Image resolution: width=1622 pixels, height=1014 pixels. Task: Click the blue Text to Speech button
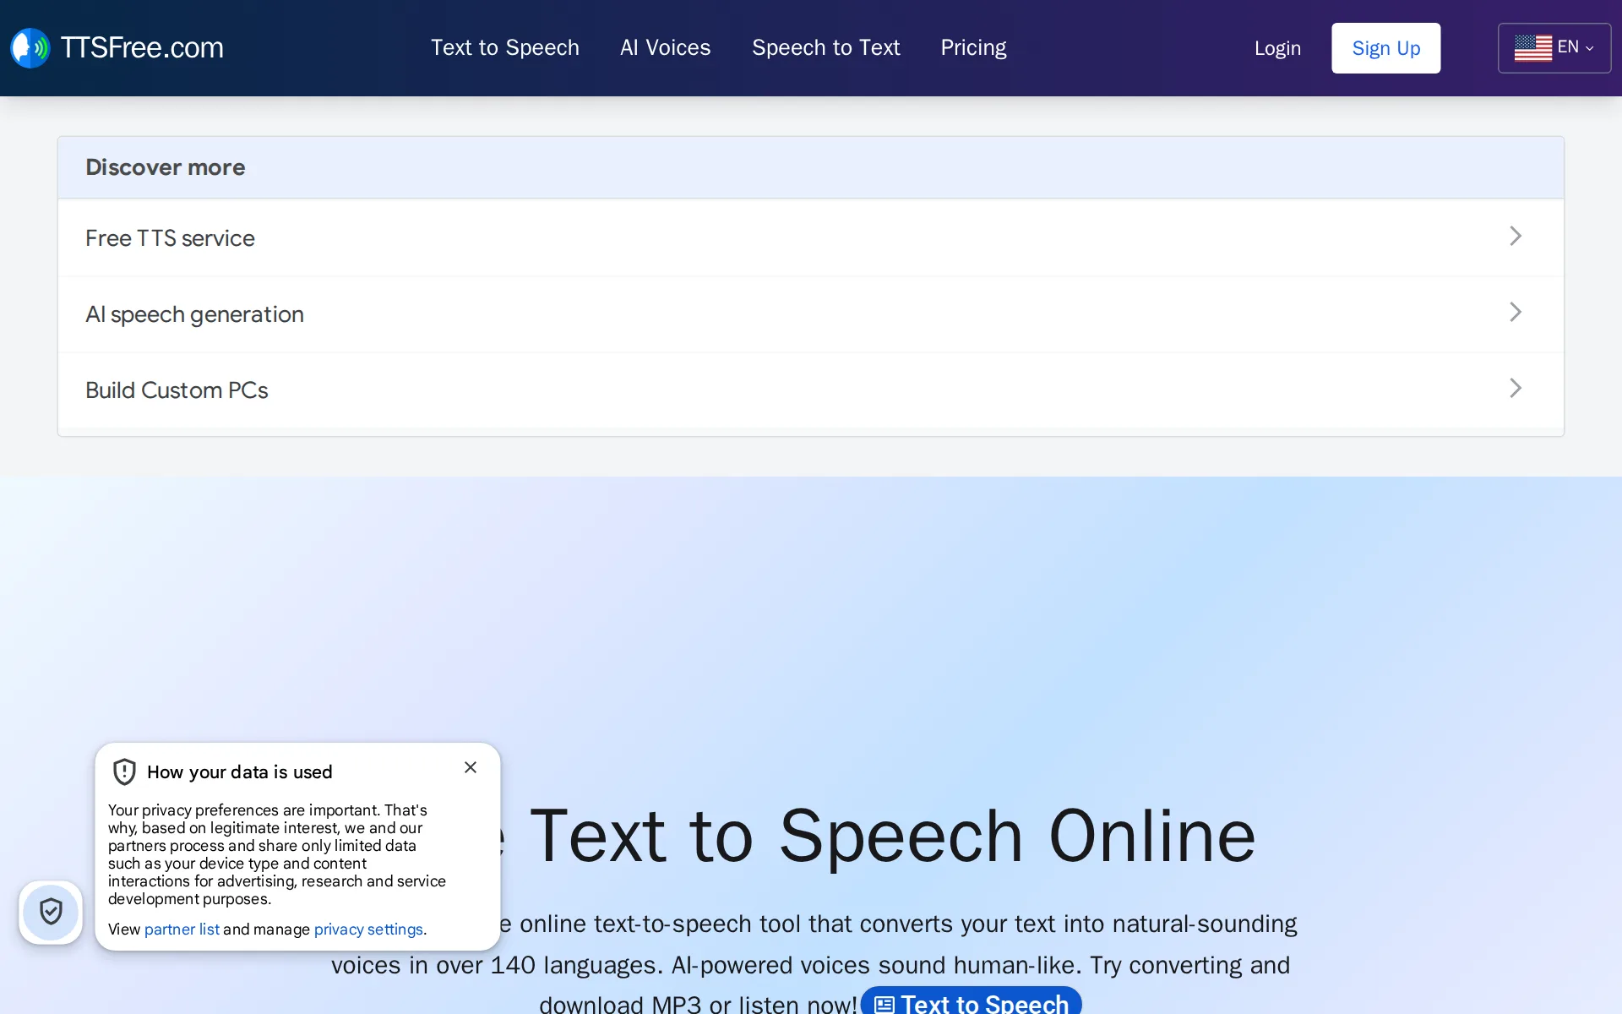971,1001
